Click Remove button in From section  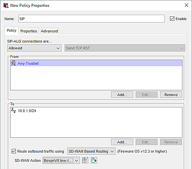171,95
